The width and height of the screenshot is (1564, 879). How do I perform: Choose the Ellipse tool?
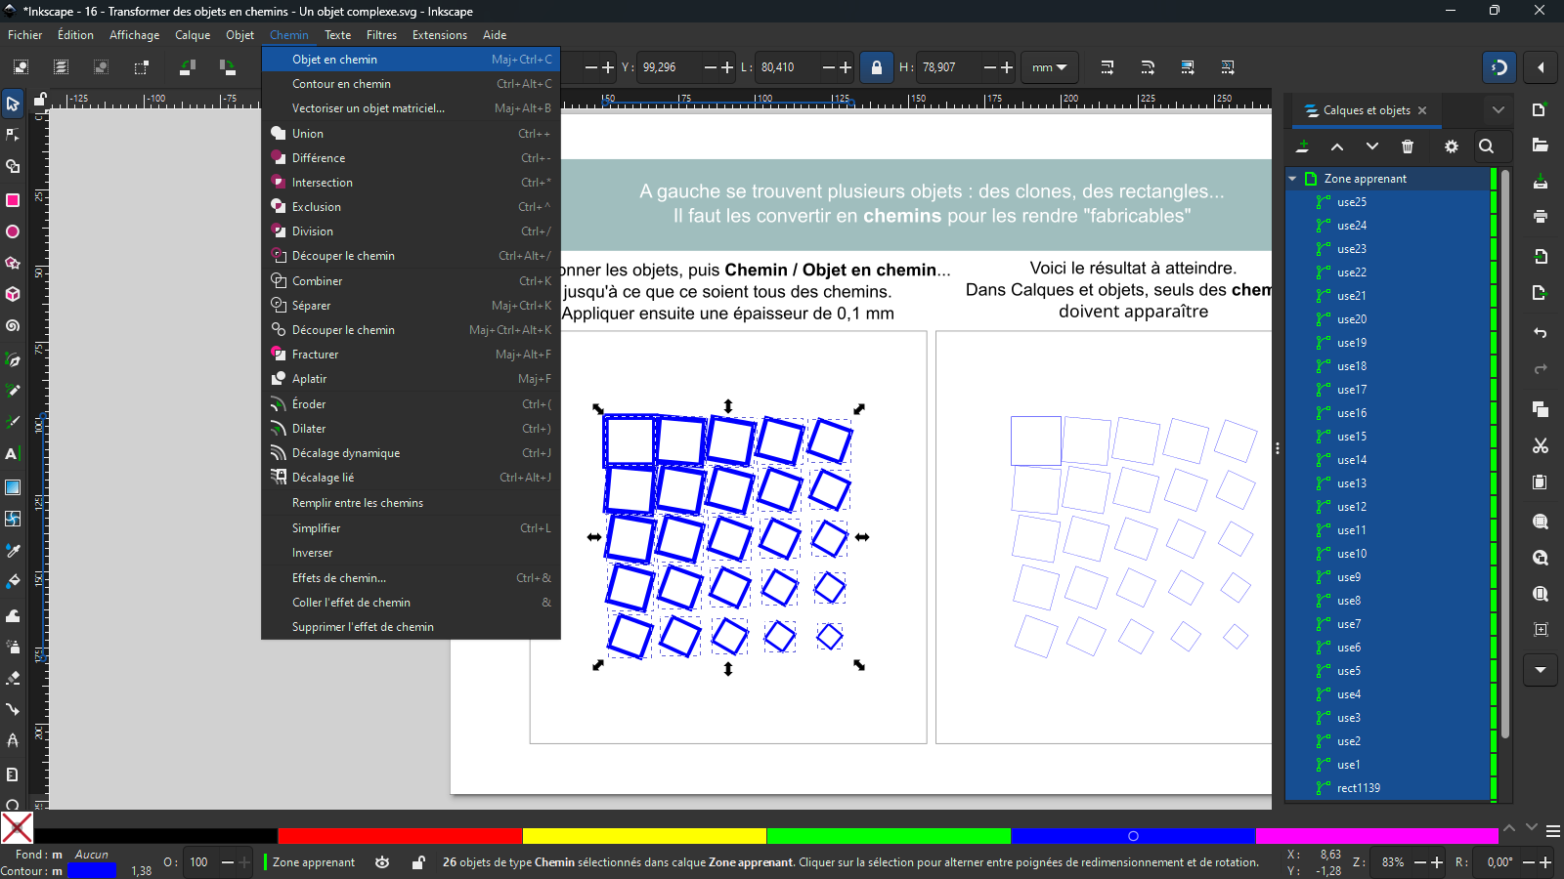coord(13,231)
